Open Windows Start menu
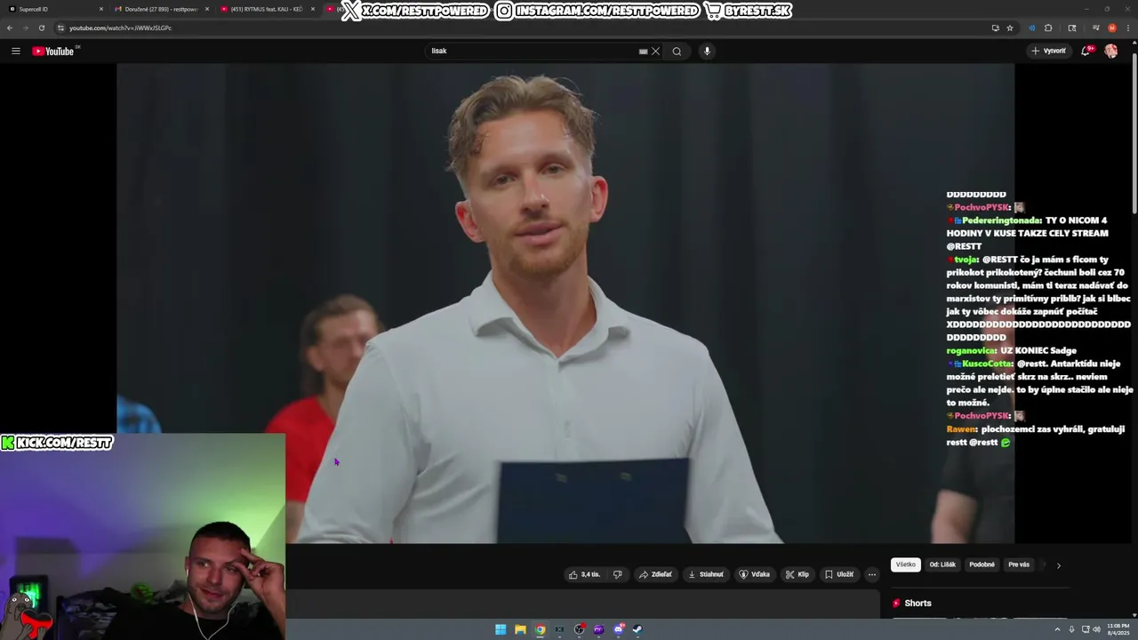Screen dimensions: 1138x640 [x=501, y=629]
